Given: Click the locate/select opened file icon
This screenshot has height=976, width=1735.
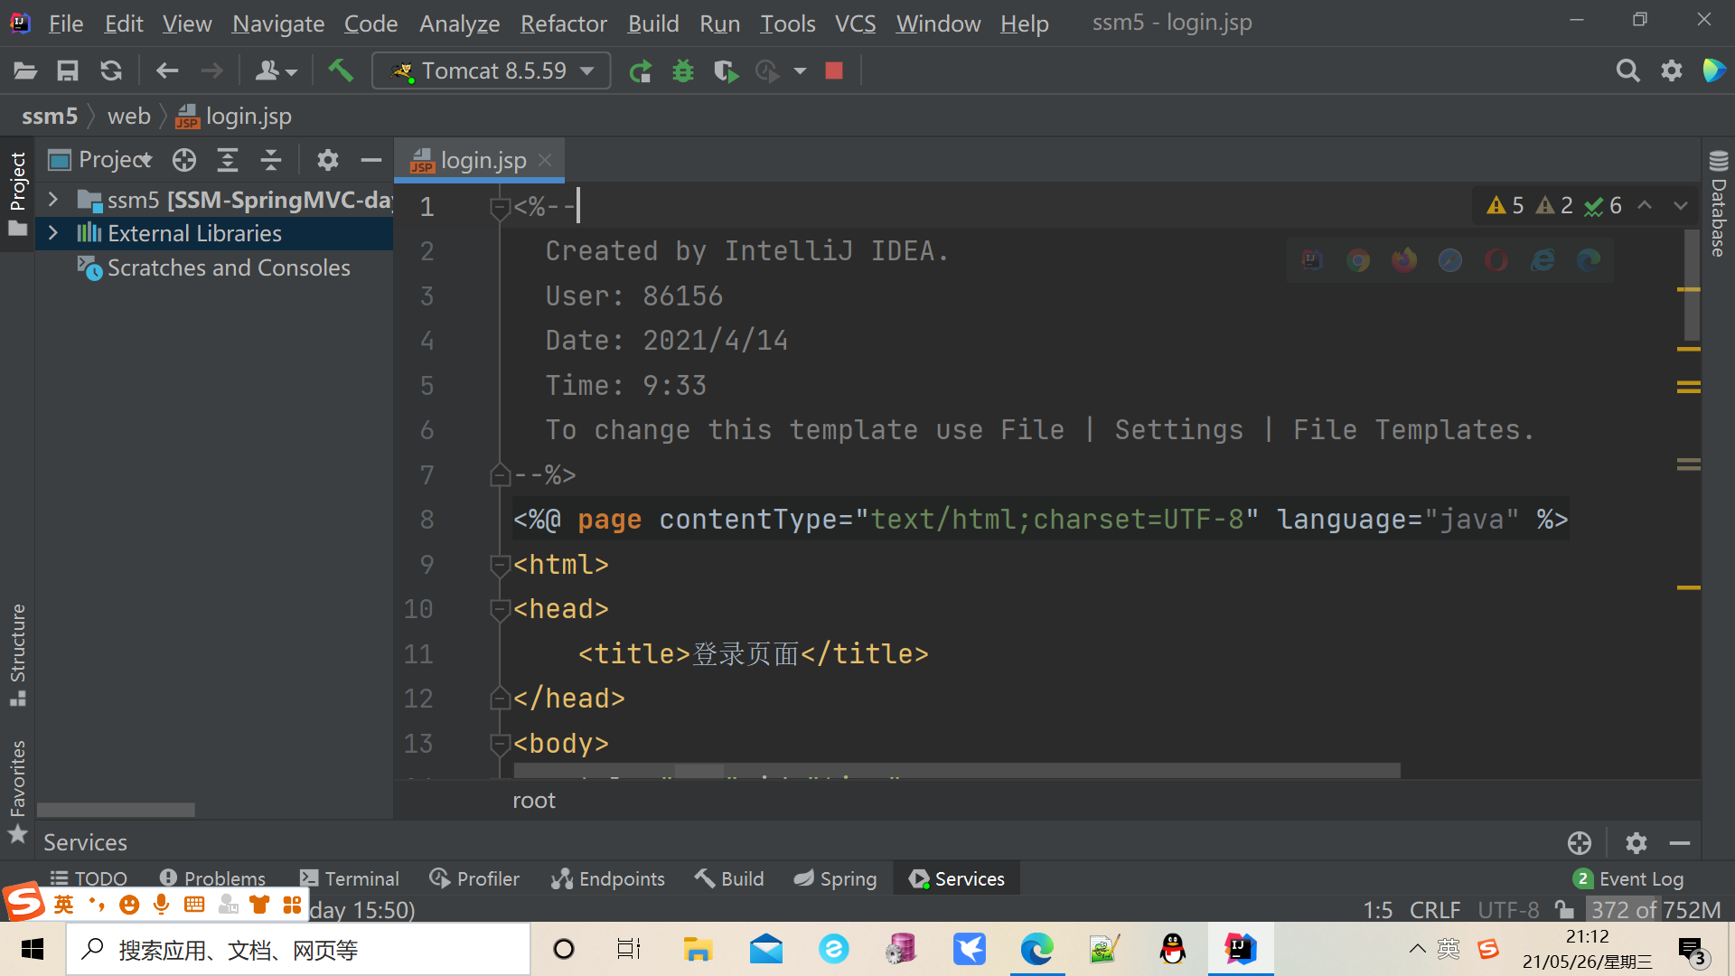Looking at the screenshot, I should 184,160.
